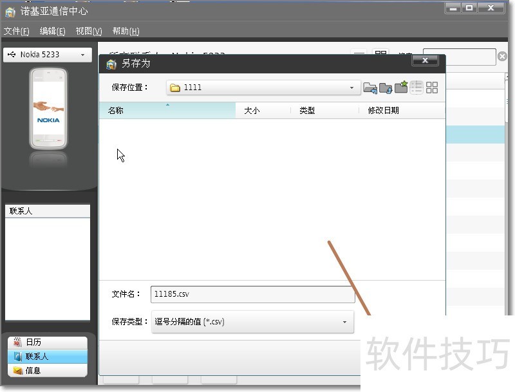Screen dimensions: 515x392
Task: Select 日历 in the sidebar navigation
Action: click(48, 342)
